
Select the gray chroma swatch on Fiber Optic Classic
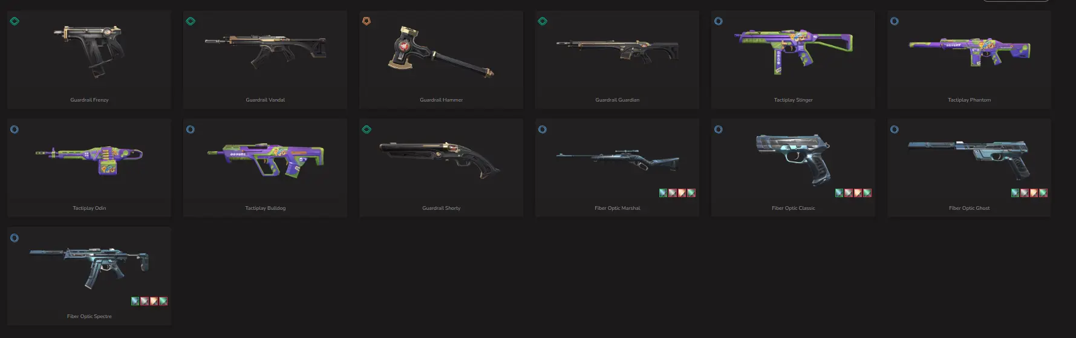pos(849,193)
